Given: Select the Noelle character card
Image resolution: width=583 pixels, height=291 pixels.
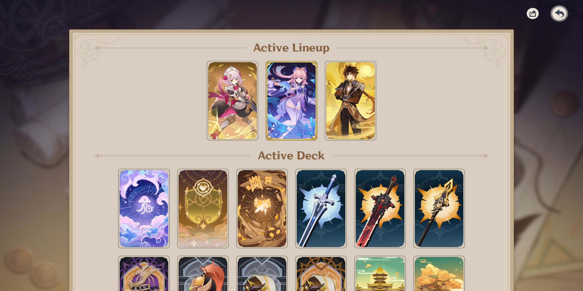Looking at the screenshot, I should click(x=232, y=101).
